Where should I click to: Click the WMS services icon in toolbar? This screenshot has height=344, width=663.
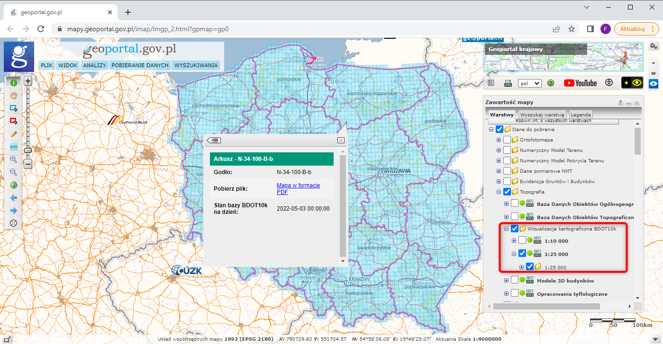(508, 83)
